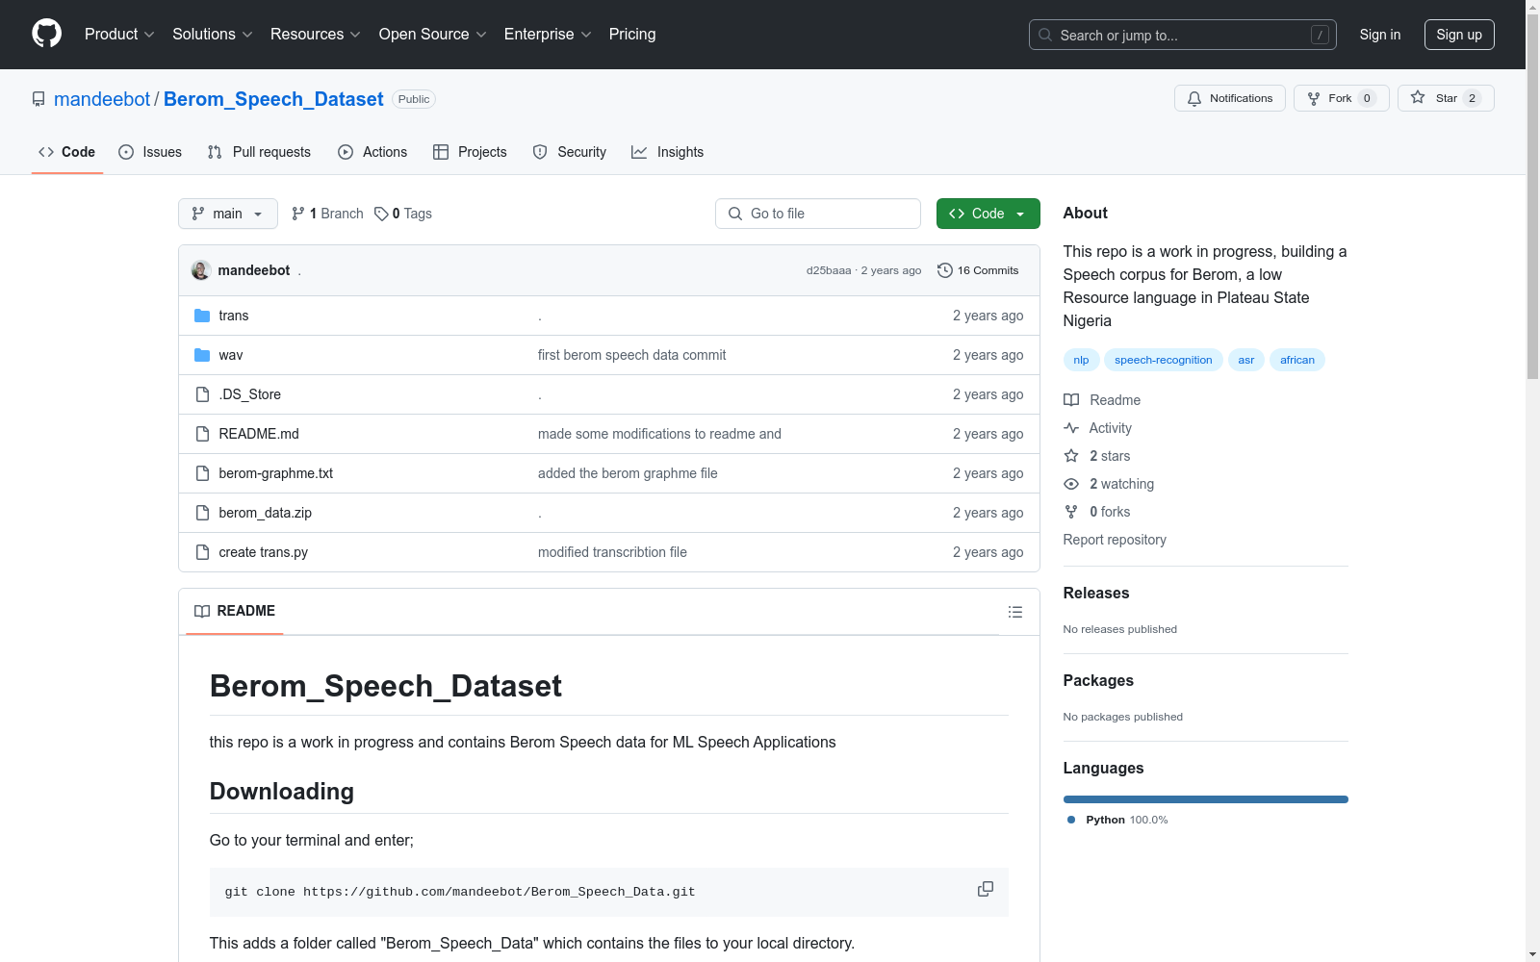Select the README tab header
1540x962 pixels.
[235, 611]
